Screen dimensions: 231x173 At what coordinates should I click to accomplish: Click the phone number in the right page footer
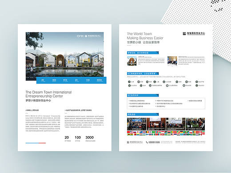pyautogui.click(x=154, y=142)
